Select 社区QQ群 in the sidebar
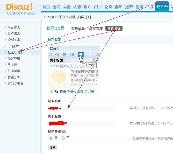 click(x=15, y=52)
